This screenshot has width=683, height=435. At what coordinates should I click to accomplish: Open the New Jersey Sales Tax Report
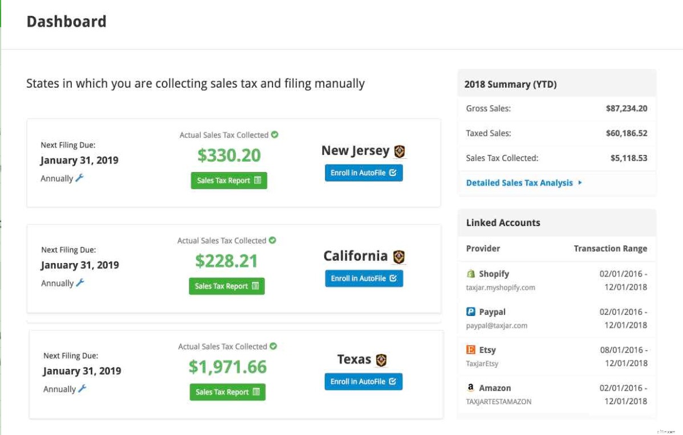[x=229, y=180]
